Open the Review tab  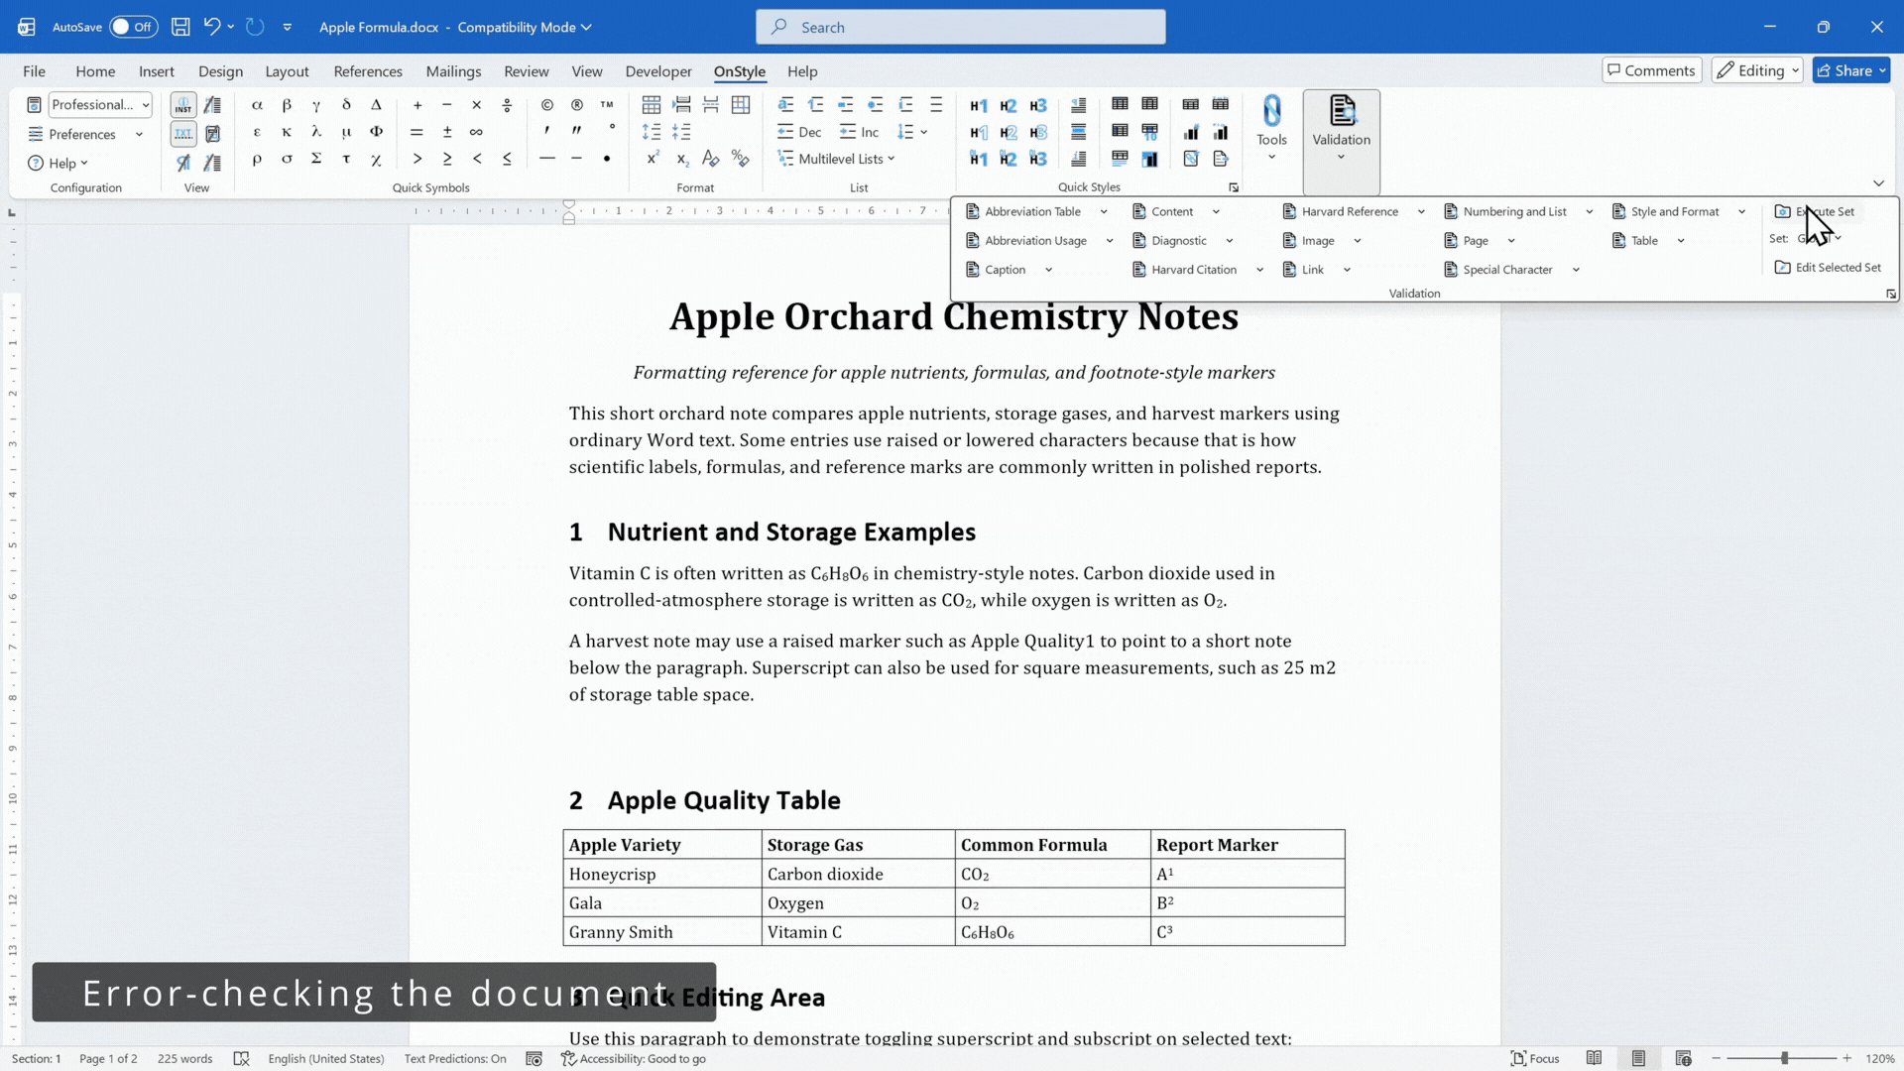[526, 71]
